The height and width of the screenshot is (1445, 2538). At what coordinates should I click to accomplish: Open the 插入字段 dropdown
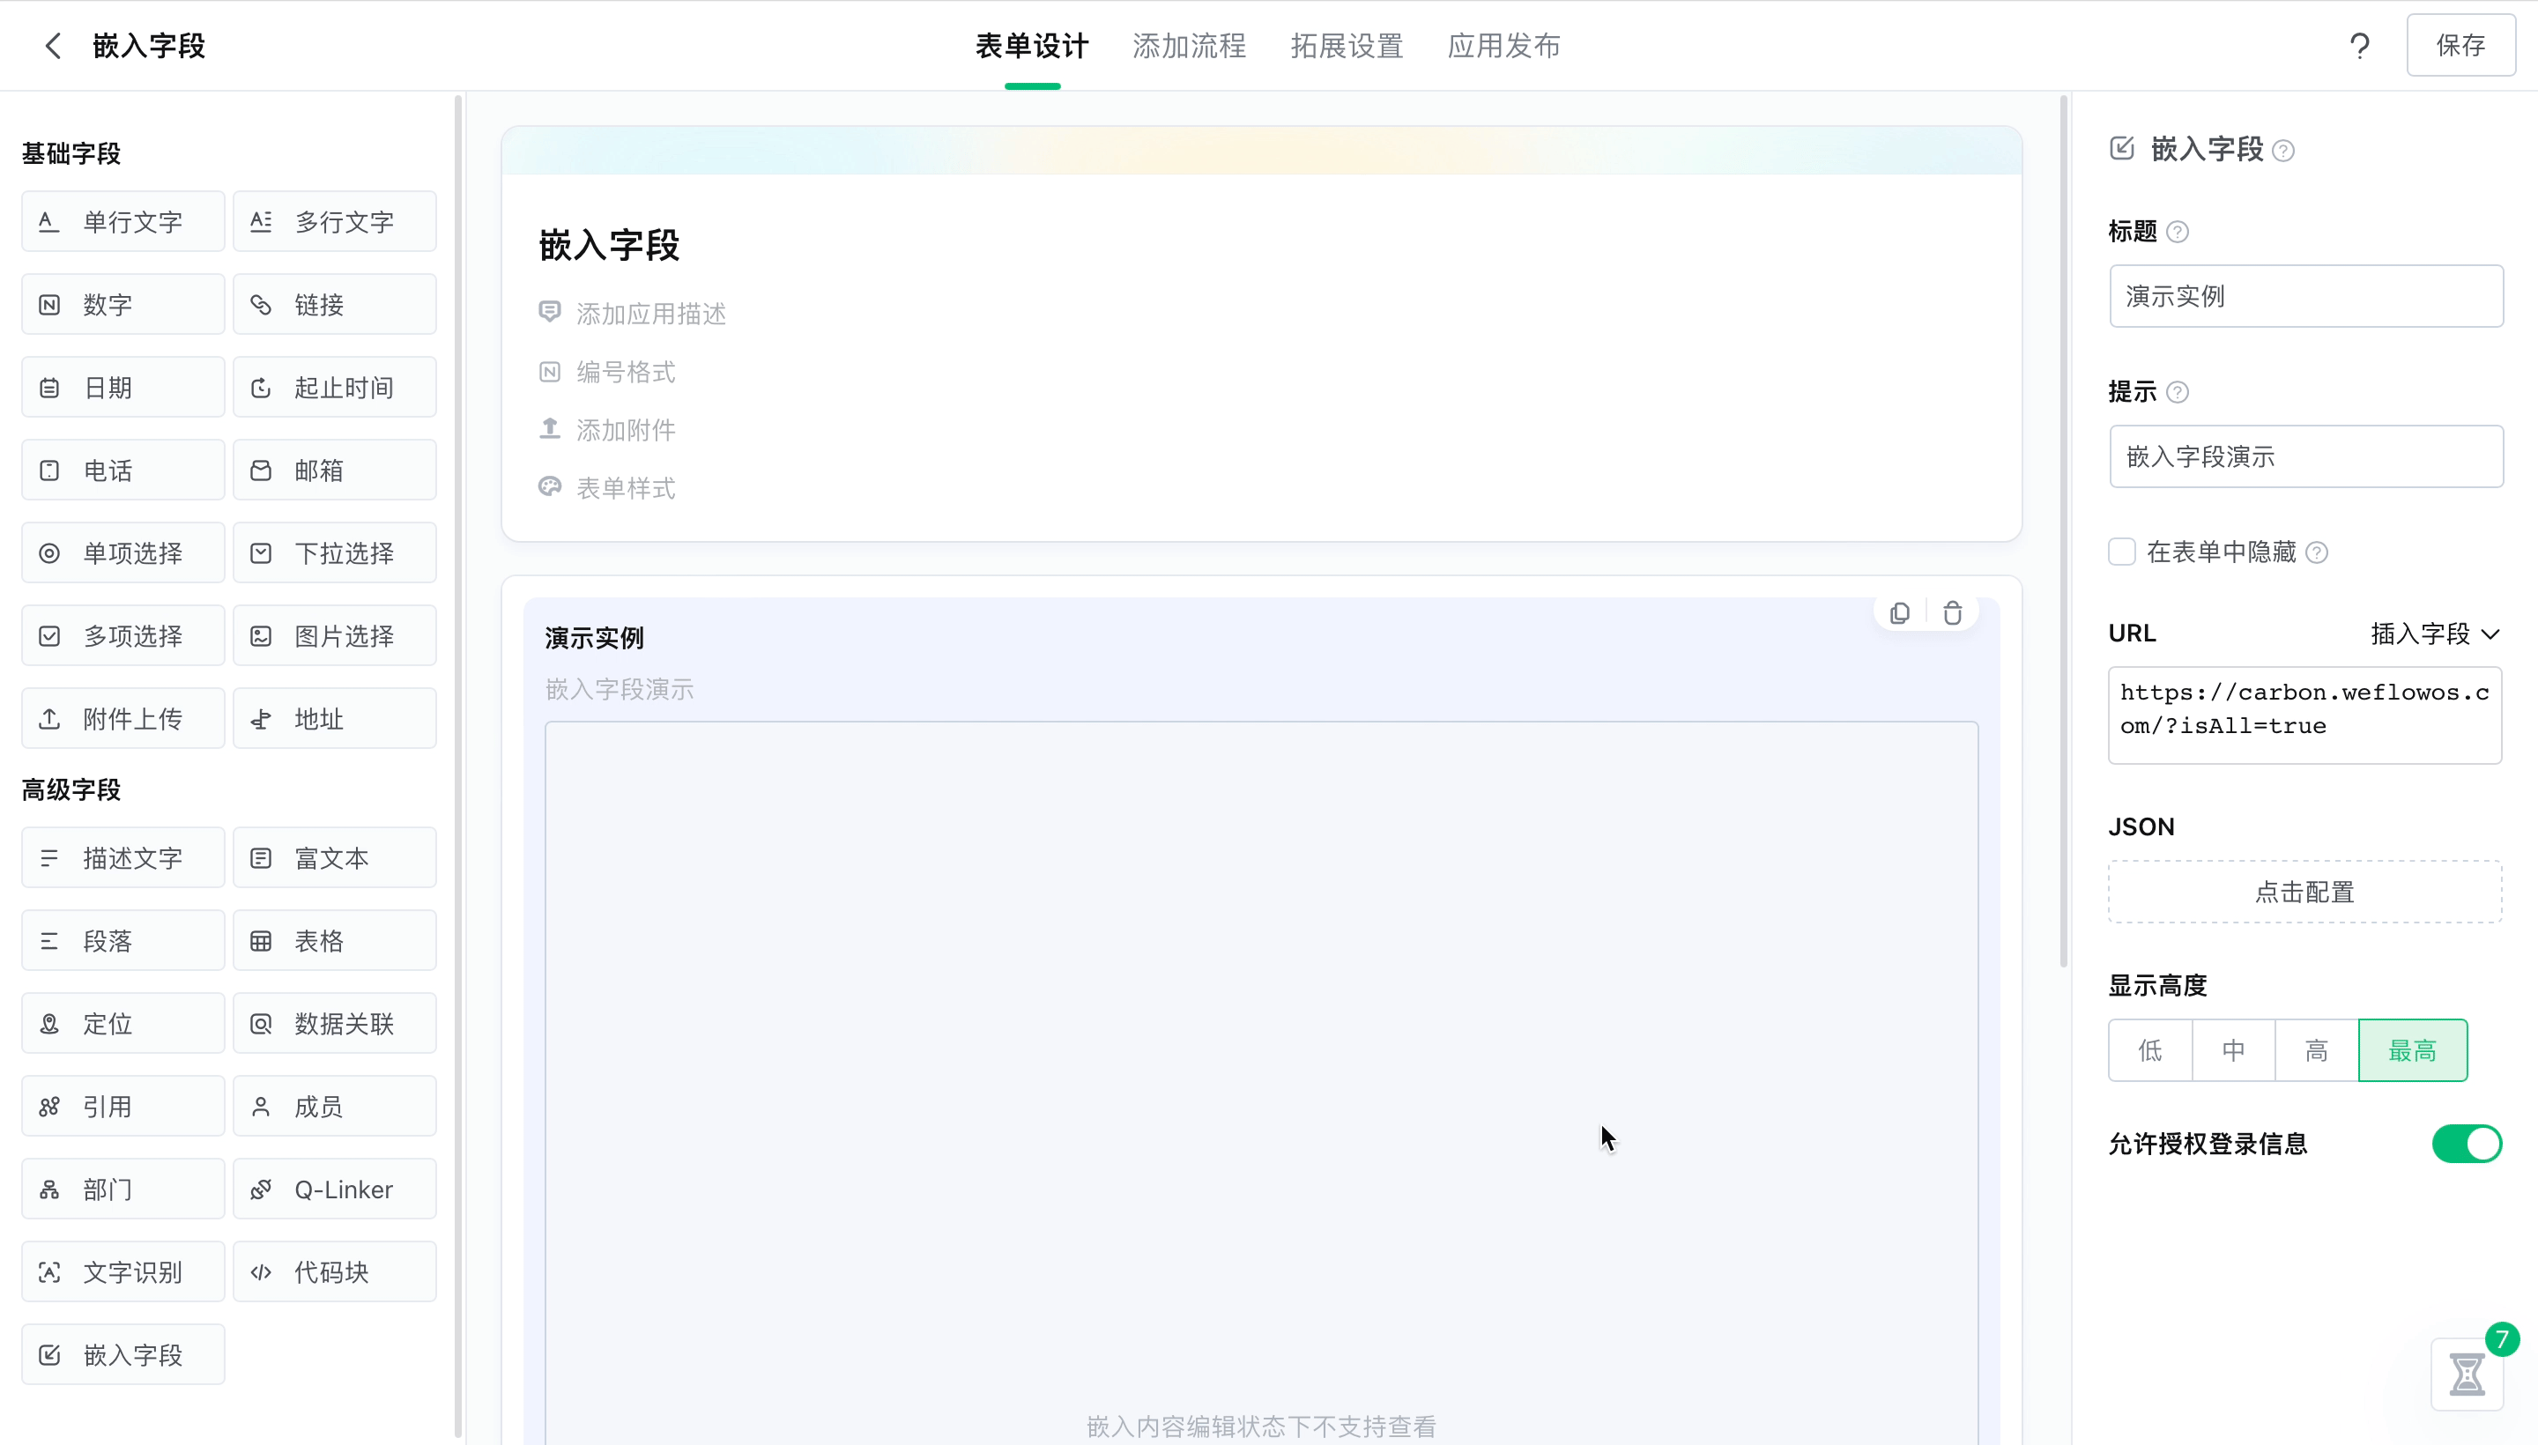click(x=2435, y=634)
